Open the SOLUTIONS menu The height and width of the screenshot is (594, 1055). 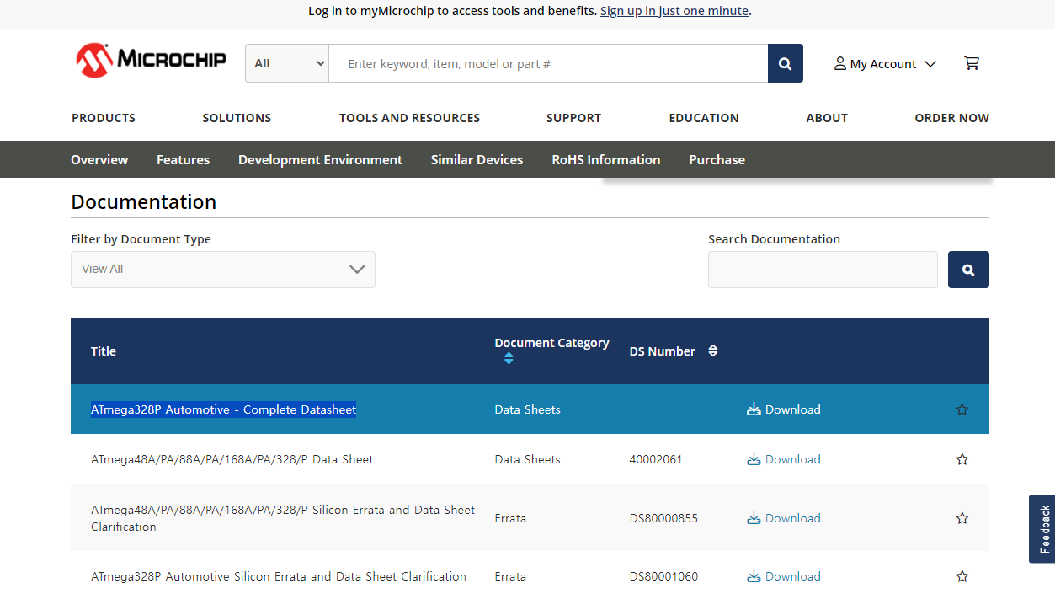point(237,118)
